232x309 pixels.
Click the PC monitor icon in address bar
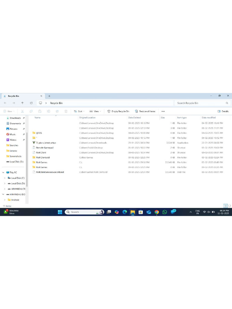40,103
